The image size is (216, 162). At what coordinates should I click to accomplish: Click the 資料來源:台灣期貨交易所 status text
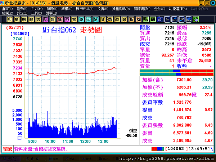tap(40, 149)
